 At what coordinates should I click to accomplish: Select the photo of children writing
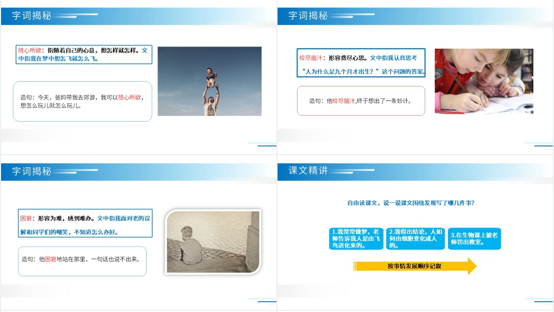click(x=484, y=81)
